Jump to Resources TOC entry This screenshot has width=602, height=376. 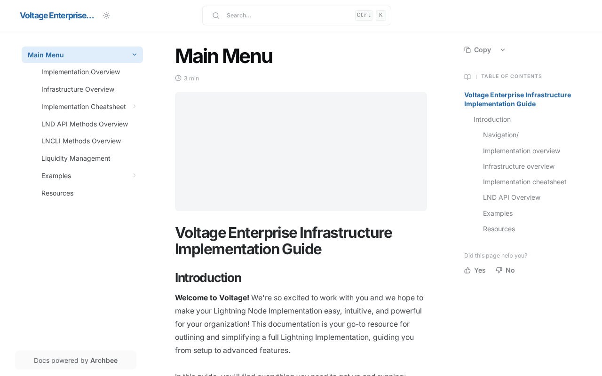point(499,229)
